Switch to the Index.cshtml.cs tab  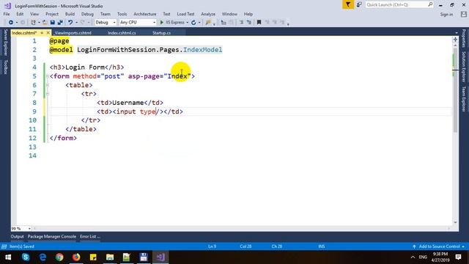(x=122, y=33)
